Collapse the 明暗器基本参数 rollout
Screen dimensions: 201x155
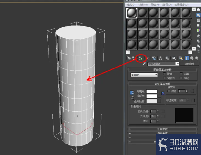162,70
